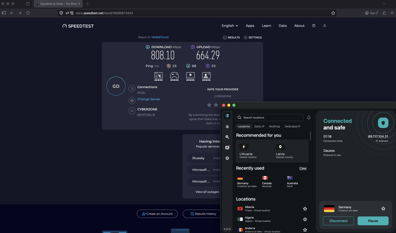Screen dimensions: 396x233
Task: Expand the browser tab list chevron
Action: click(384, 4)
